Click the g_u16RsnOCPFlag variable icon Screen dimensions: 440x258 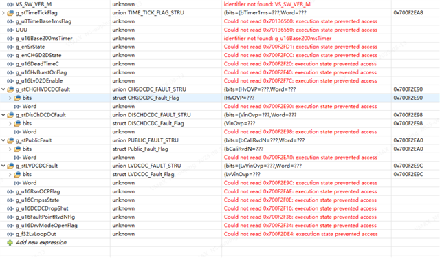point(10,191)
